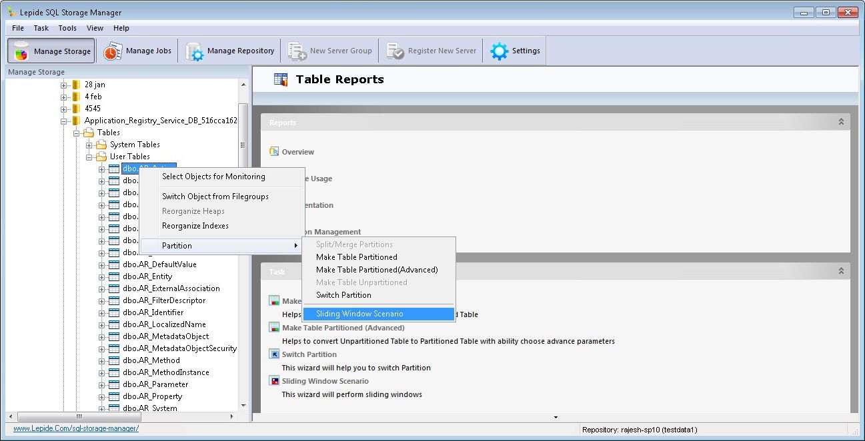Expand the 28 jan database node
865x441 pixels.
click(x=64, y=84)
